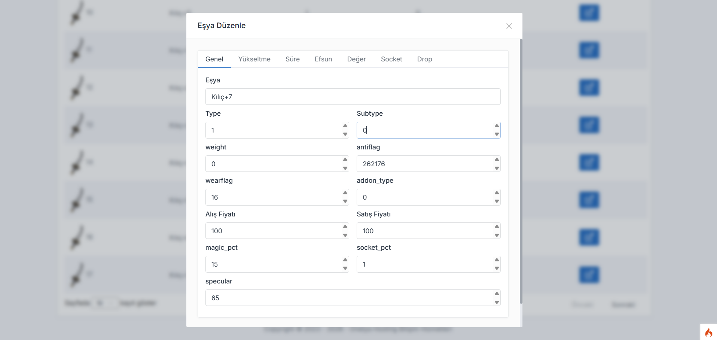Screen dimensions: 717x340
Task: Open the Socket tab
Action: coord(391,59)
